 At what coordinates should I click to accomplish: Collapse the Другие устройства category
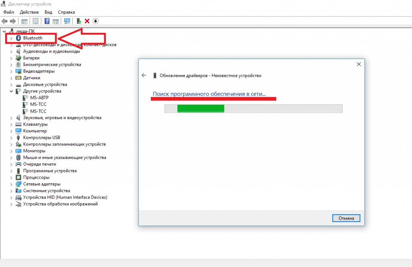11,91
